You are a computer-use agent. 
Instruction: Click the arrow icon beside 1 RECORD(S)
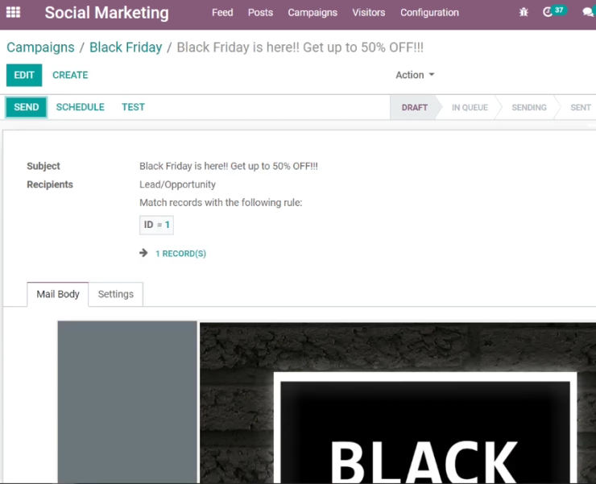coord(143,253)
